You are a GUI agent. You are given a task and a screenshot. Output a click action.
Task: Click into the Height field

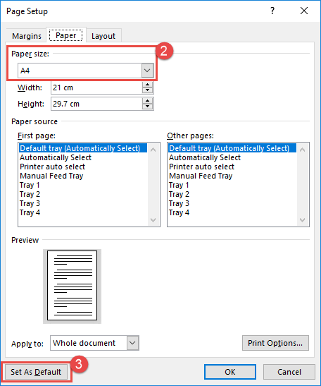tap(96, 104)
